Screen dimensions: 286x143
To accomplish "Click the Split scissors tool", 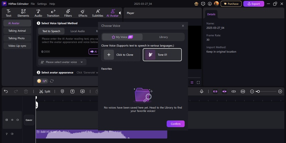I will click(45, 92).
